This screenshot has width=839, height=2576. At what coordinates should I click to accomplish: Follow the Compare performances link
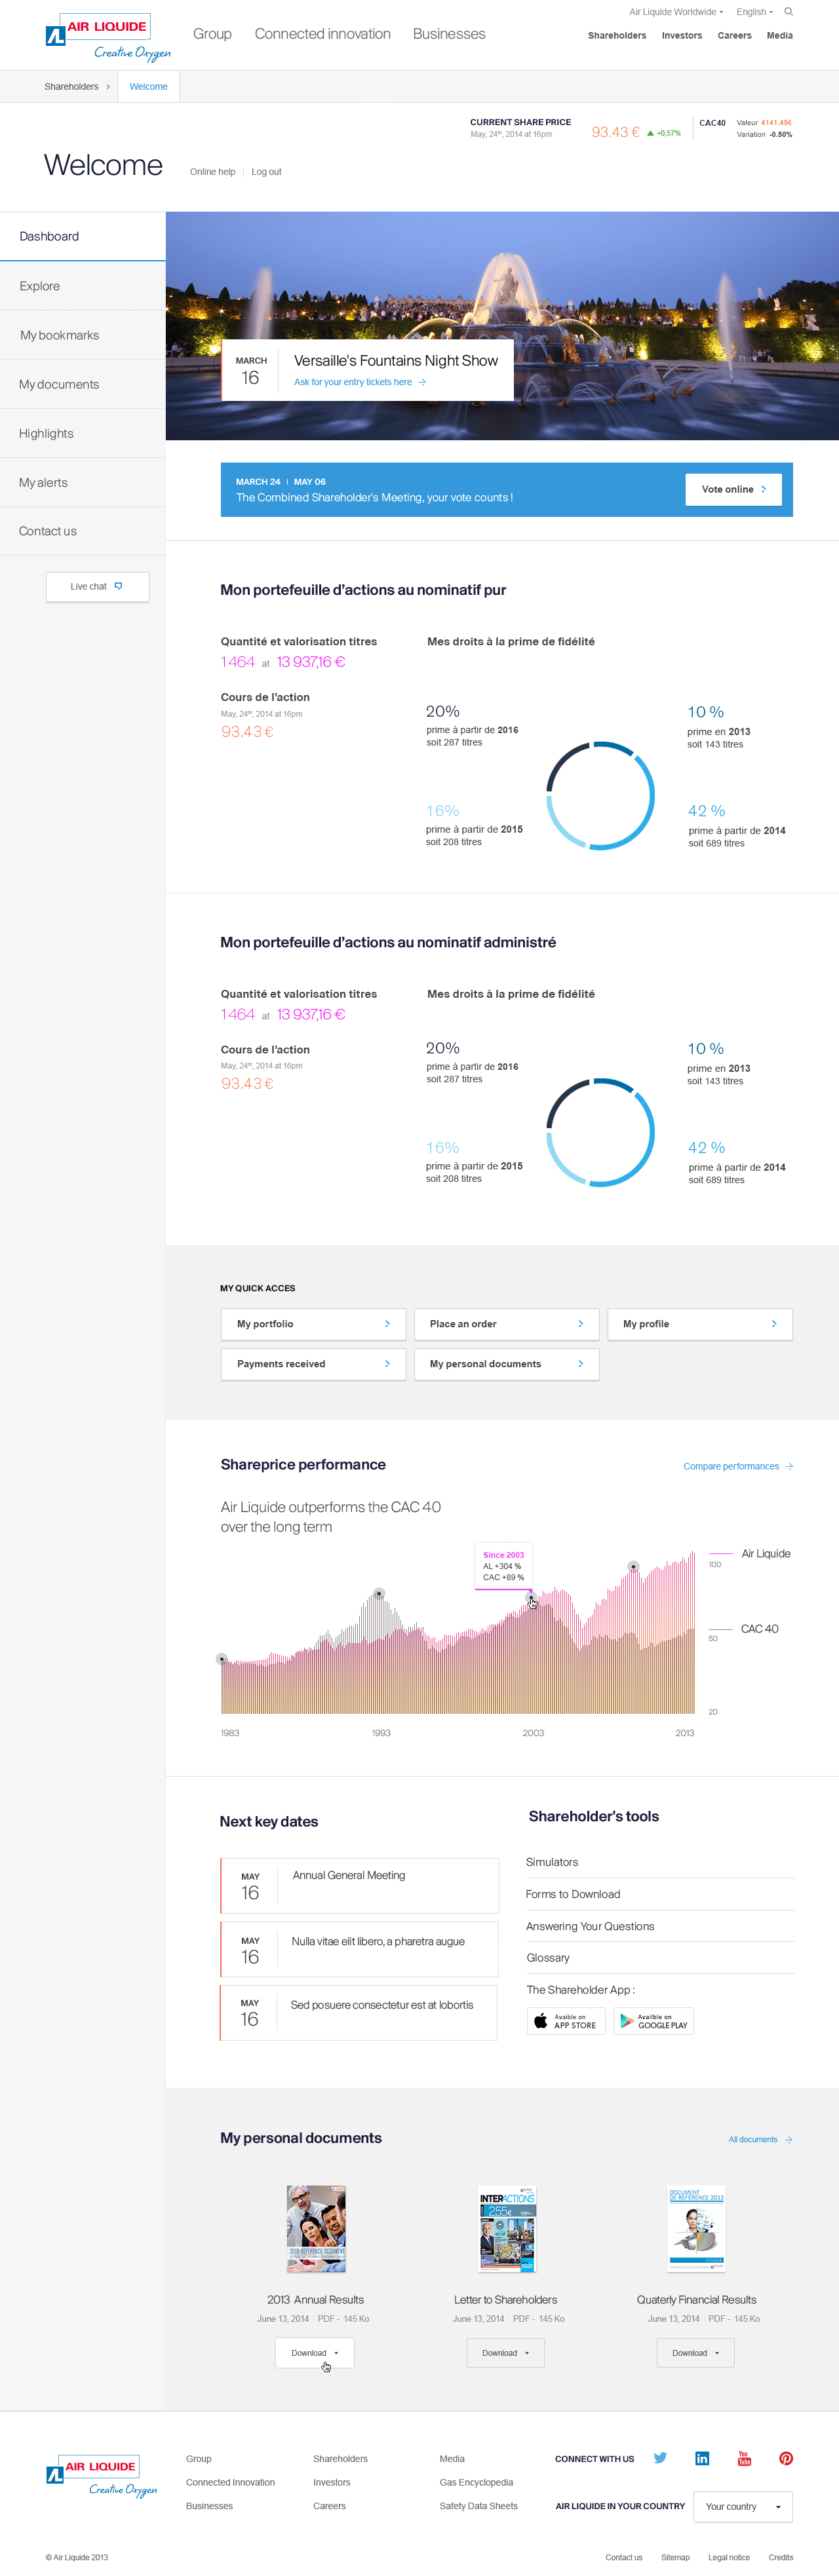[737, 1466]
